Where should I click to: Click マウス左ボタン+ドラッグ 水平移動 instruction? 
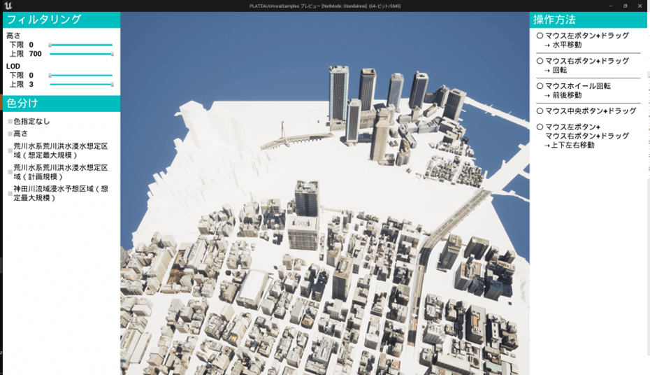583,41
